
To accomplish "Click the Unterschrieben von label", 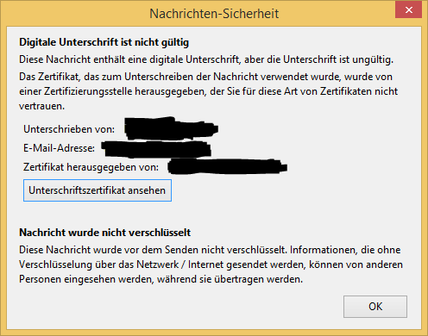I will [69, 129].
